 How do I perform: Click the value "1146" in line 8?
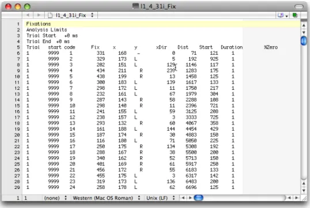(191, 65)
